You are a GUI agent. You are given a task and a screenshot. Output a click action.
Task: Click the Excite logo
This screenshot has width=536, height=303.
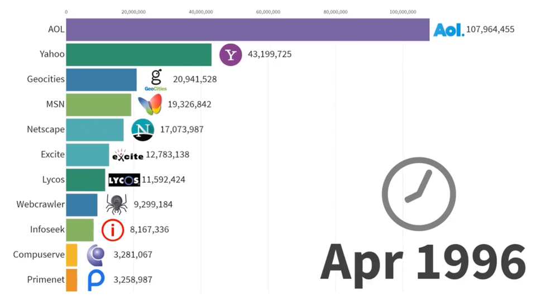(x=128, y=155)
